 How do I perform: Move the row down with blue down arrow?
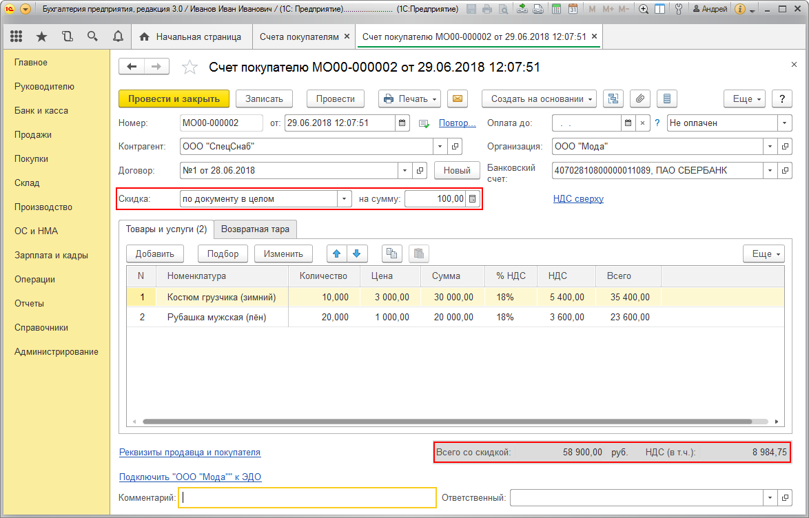356,254
